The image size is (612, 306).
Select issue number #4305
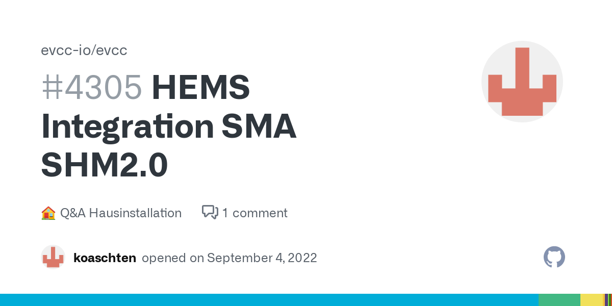pyautogui.click(x=91, y=87)
